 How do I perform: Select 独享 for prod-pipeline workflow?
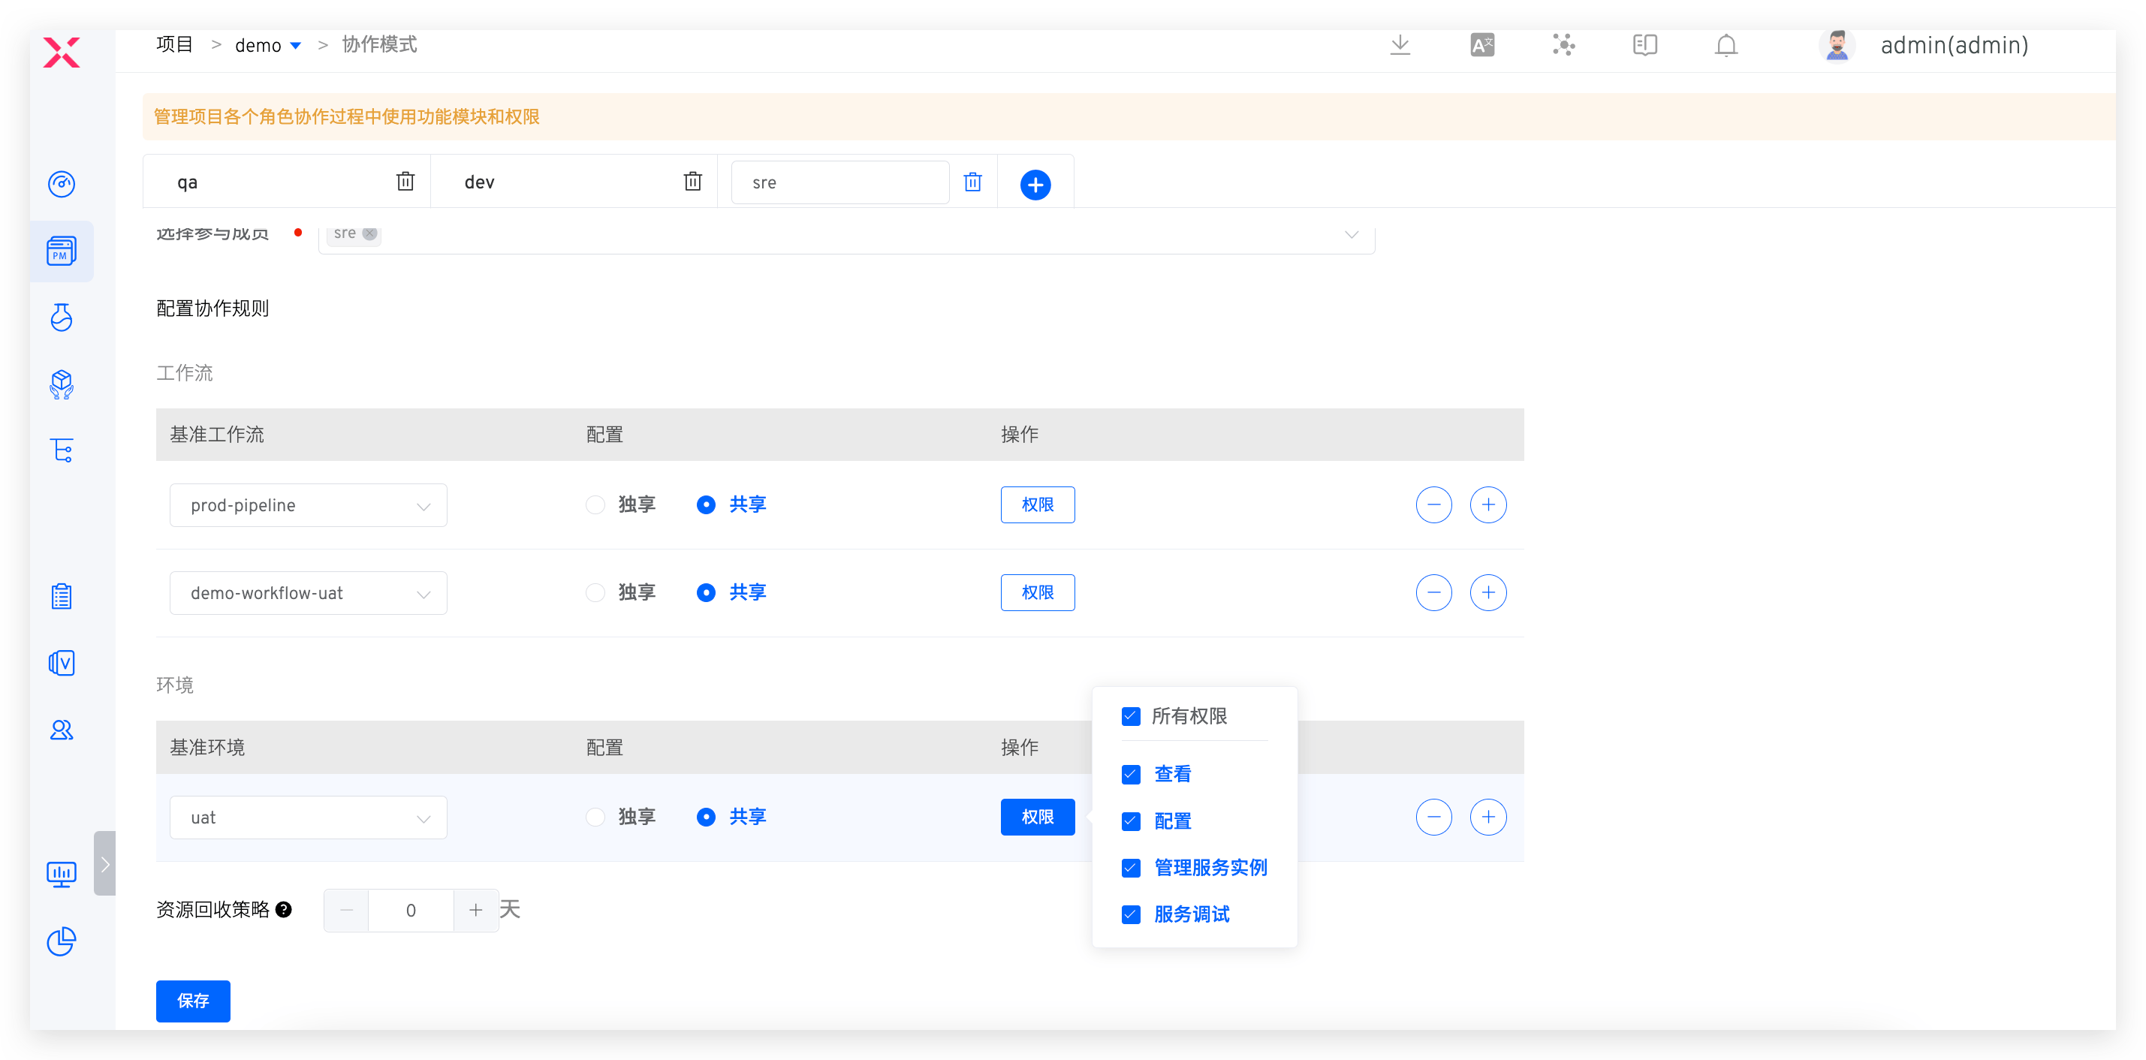pos(595,504)
